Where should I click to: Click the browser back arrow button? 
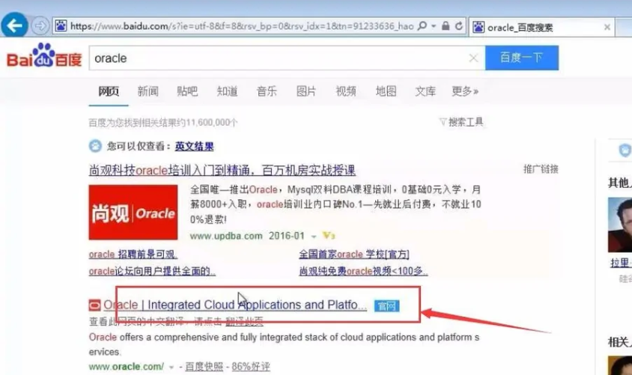[x=16, y=26]
